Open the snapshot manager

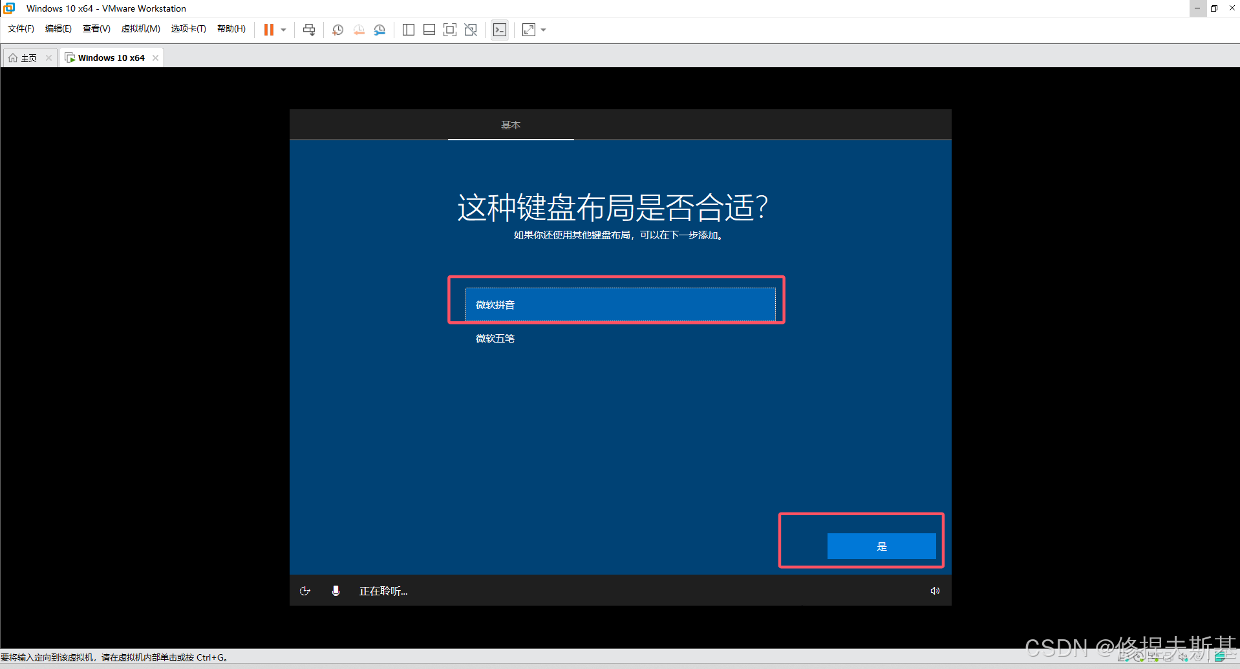click(379, 30)
